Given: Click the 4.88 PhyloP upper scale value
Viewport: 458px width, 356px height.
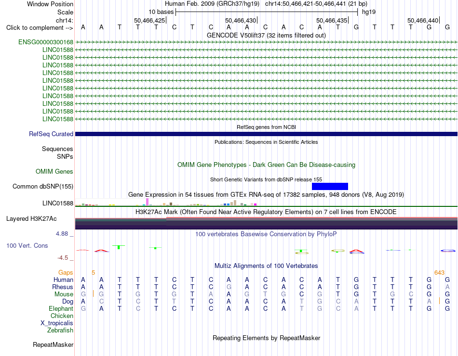Looking at the screenshot, I should tap(62, 234).
